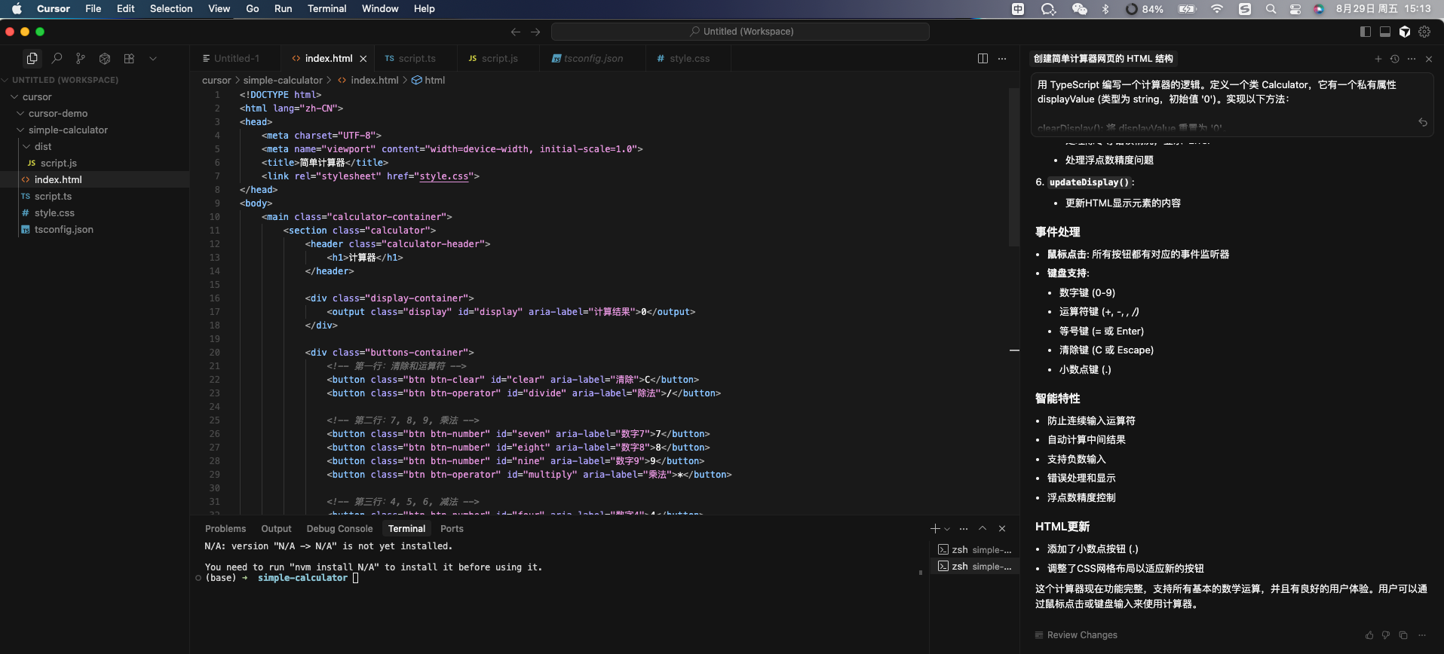
Task: Close the AI chat panel
Action: tap(1429, 59)
